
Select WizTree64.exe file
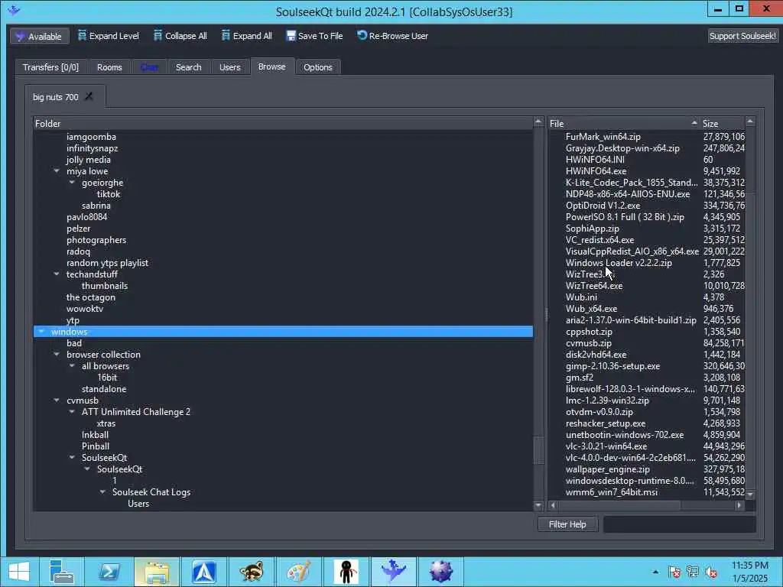coord(593,286)
